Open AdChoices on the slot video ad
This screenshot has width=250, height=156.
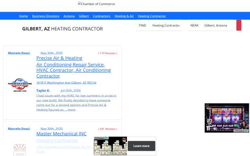[x=241, y=131]
